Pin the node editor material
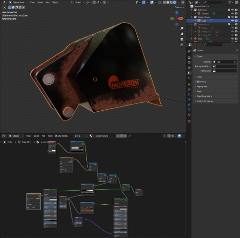240x238 pixels. 130,136
